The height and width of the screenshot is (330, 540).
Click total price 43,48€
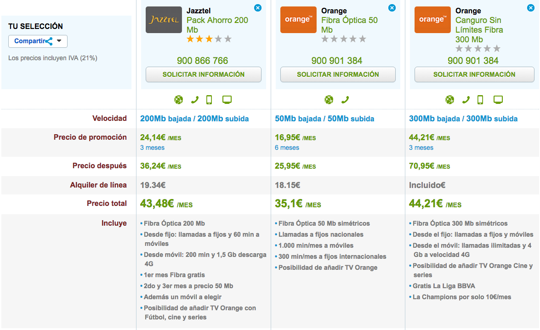click(x=166, y=204)
